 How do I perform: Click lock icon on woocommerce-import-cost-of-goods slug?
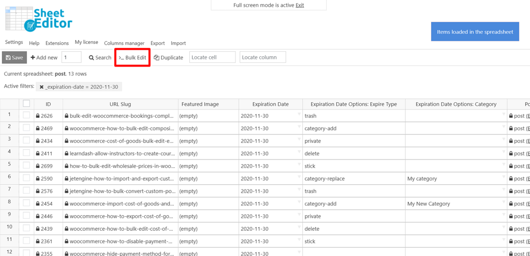pyautogui.click(x=67, y=204)
